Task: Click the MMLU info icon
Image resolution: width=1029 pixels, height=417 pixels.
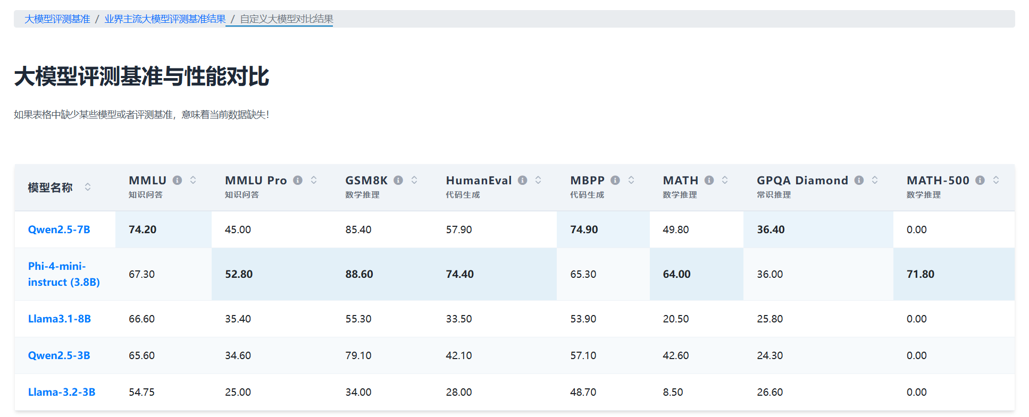Action: [x=178, y=180]
